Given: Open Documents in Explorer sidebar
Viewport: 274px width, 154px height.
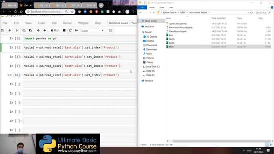Looking at the screenshot, I should point(152,45).
